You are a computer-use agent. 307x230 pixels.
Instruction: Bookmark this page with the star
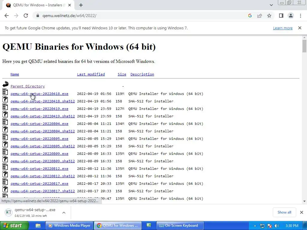pyautogui.click(x=269, y=16)
